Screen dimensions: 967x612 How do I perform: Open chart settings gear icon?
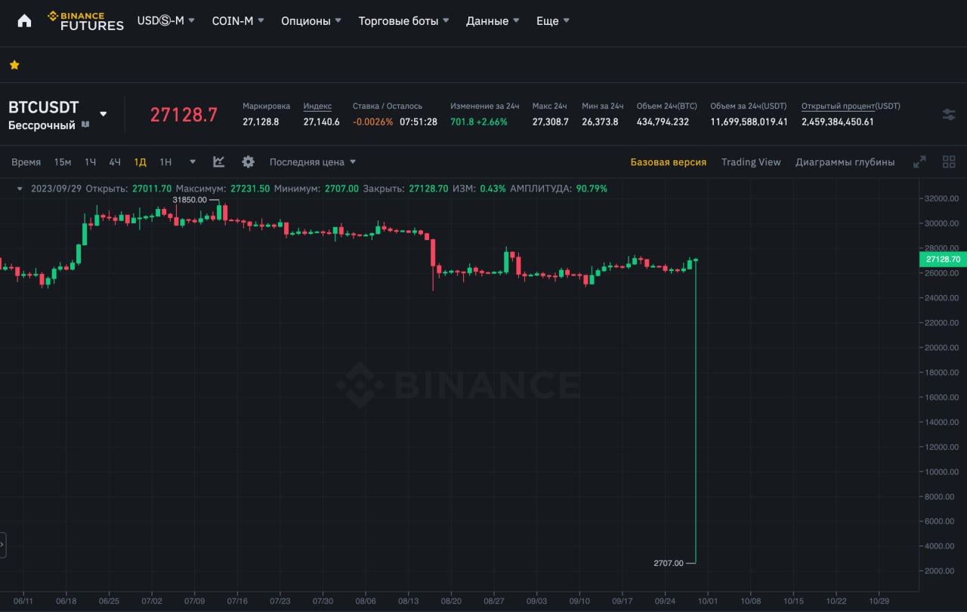click(248, 161)
